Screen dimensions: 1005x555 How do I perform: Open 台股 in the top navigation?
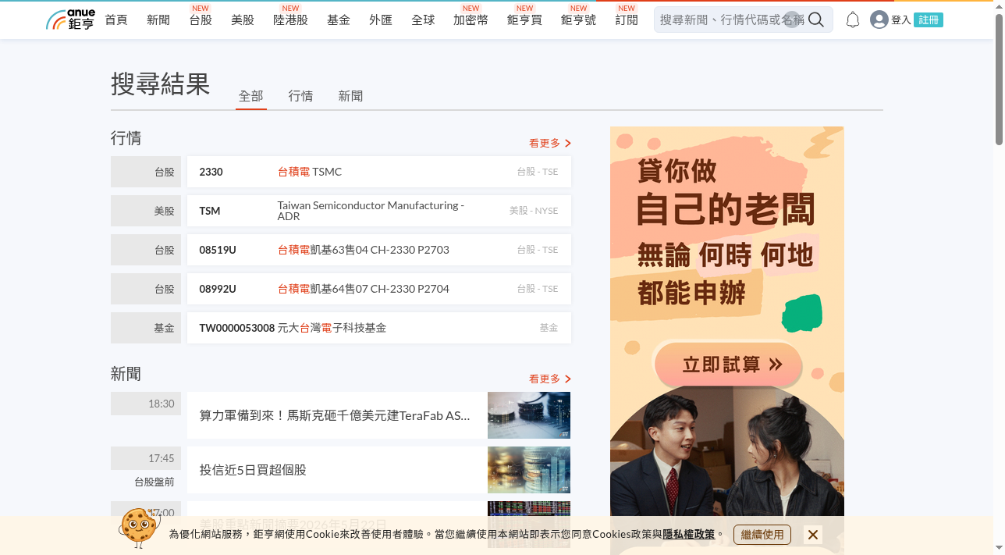[x=201, y=20]
